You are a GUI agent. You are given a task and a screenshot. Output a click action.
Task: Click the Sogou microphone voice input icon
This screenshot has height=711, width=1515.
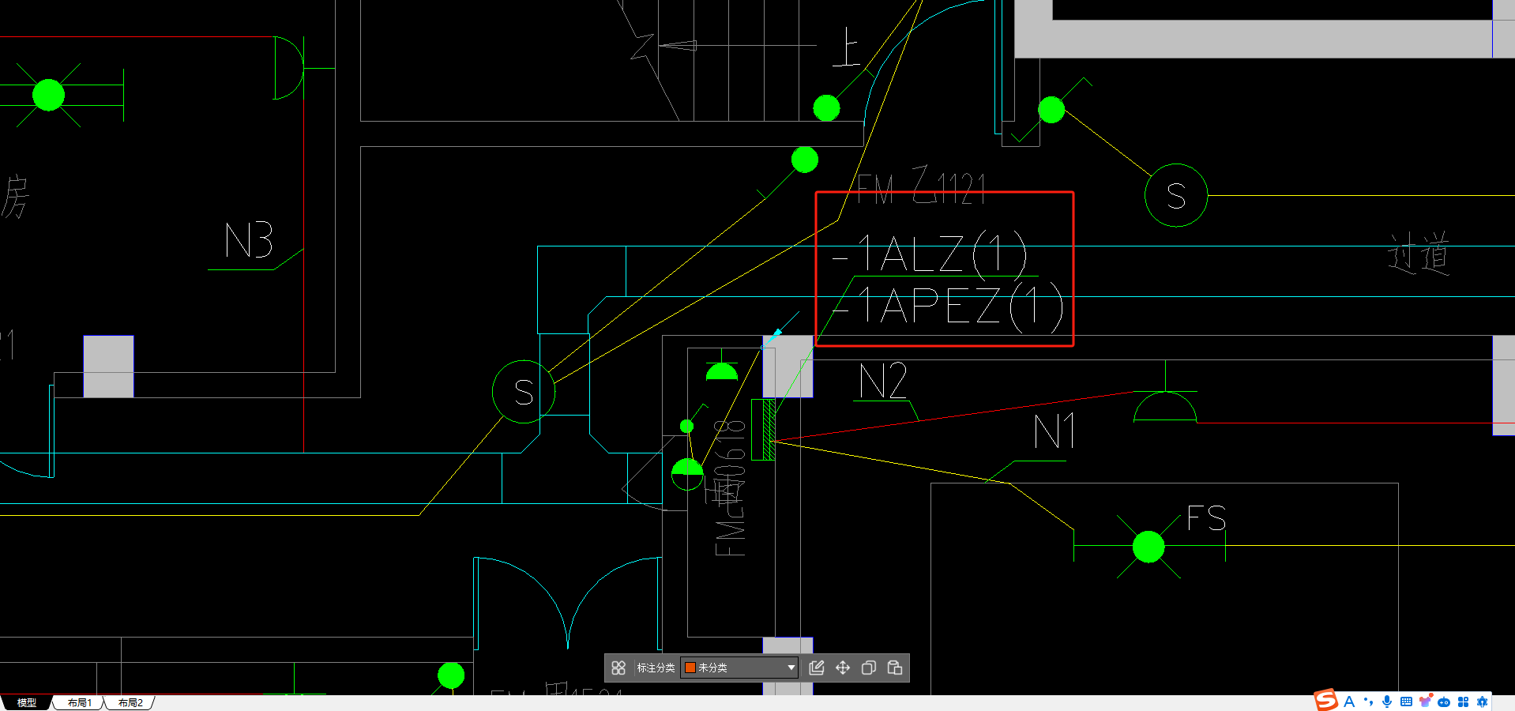pos(1387,702)
